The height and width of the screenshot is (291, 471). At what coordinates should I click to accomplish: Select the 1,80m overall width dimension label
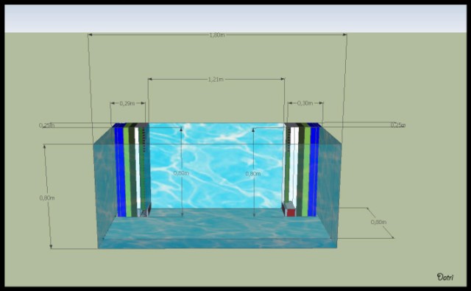pos(217,35)
